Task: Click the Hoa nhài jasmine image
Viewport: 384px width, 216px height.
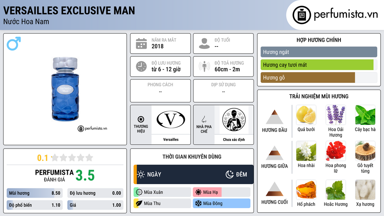Action: point(306,151)
